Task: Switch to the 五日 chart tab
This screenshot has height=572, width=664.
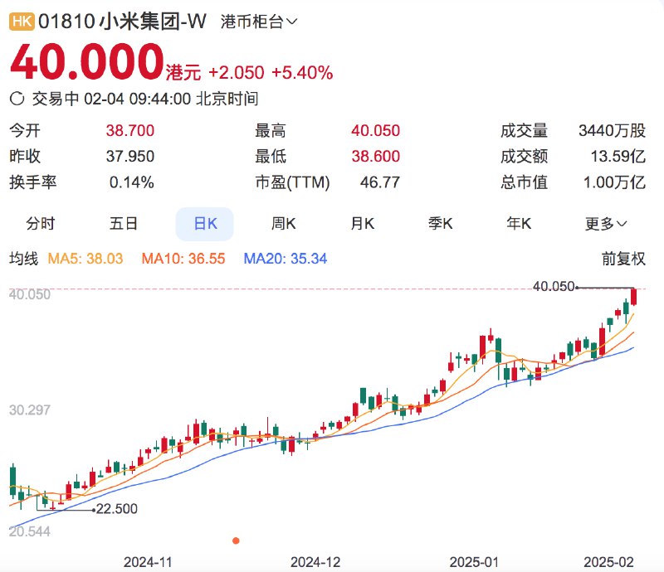Action: [123, 223]
